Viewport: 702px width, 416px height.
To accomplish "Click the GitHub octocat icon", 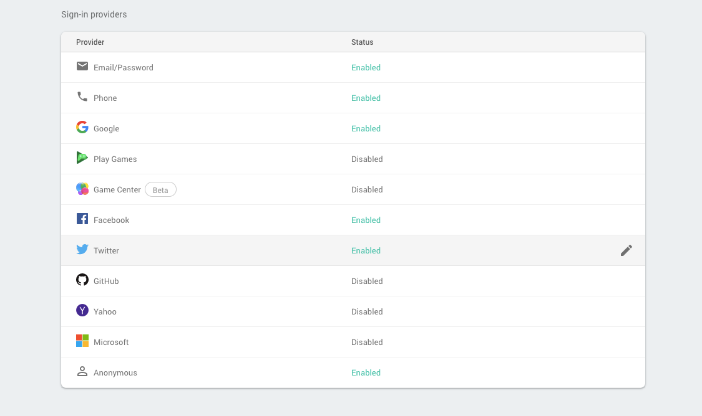I will pyautogui.click(x=82, y=280).
